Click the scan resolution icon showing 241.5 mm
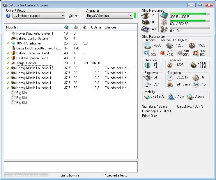The height and width of the screenshot is (180, 216). coord(170,85)
